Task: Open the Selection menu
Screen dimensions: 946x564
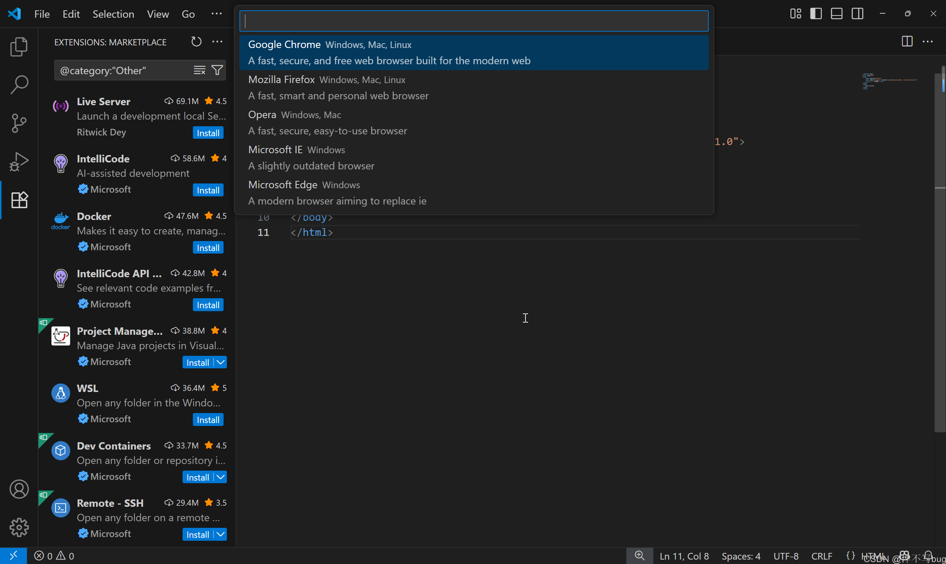Action: [x=113, y=14]
